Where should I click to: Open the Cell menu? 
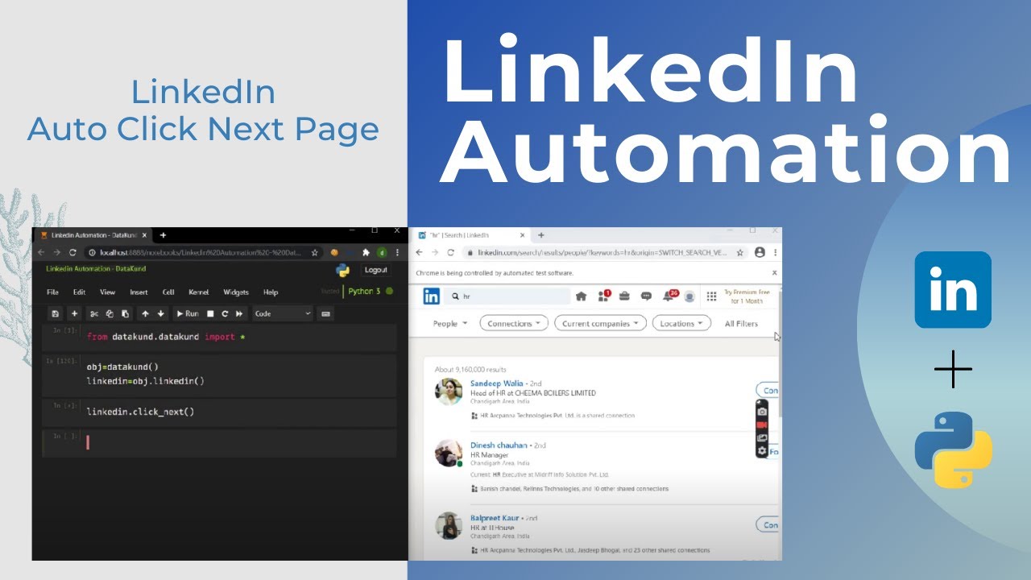click(x=168, y=292)
